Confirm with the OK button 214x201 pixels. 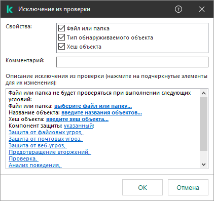(x=142, y=187)
